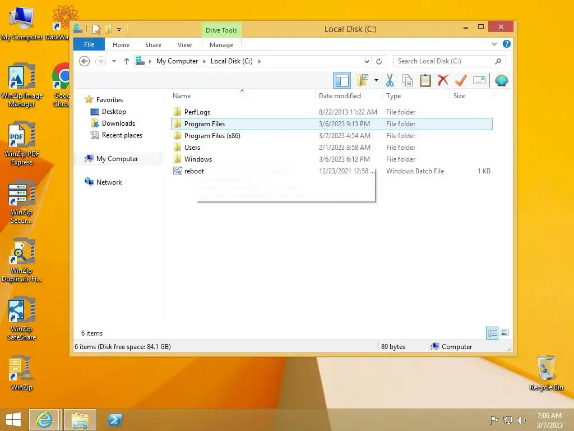Switch to the View ribbon tab
This screenshot has width=574, height=431.
184,45
